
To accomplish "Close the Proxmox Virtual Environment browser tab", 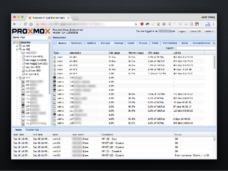I will pos(68,18).
